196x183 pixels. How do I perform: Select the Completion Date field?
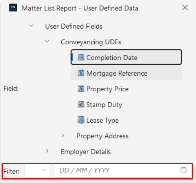pyautogui.click(x=126, y=57)
